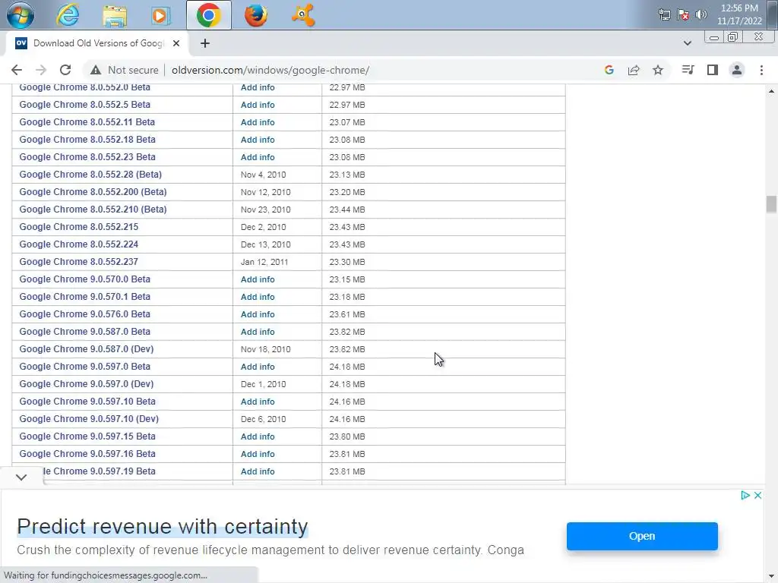
Task: Click the browser forward arrow
Action: pyautogui.click(x=41, y=70)
